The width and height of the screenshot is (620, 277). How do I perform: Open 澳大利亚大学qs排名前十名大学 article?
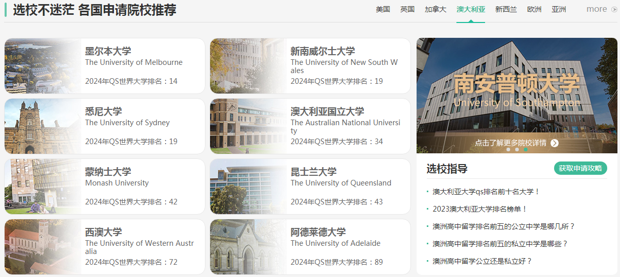click(x=486, y=192)
